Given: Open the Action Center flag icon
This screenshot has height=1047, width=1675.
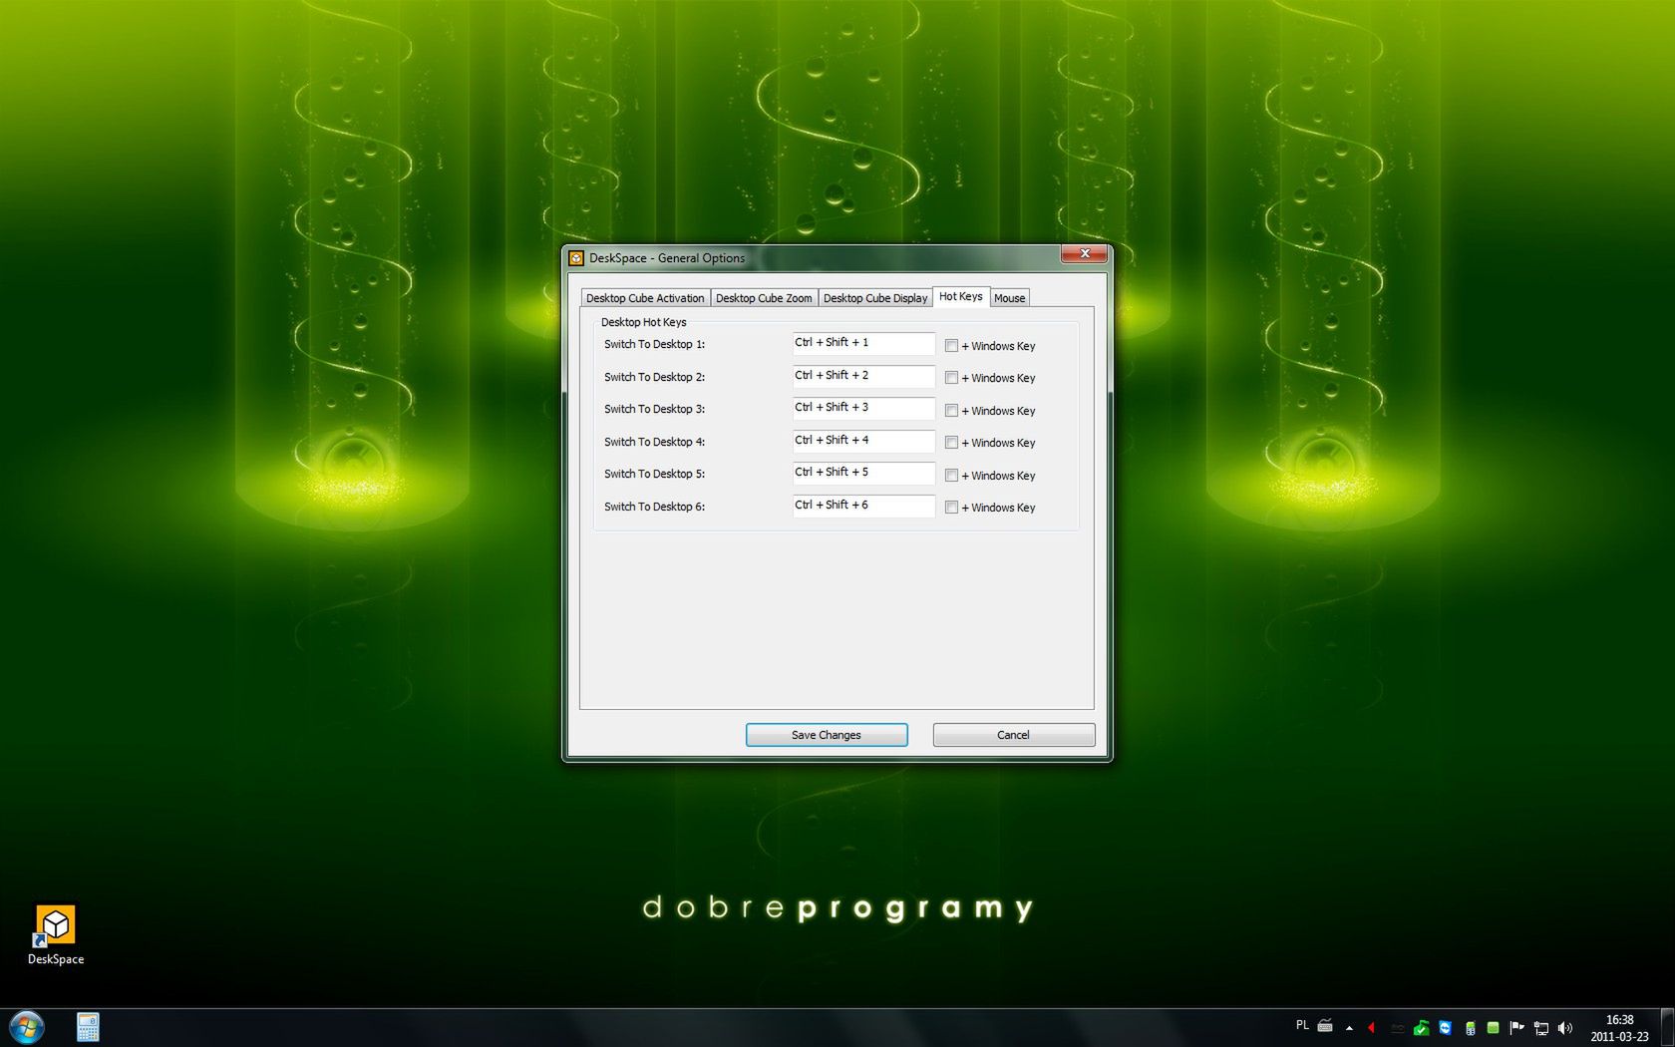Looking at the screenshot, I should point(1516,1028).
